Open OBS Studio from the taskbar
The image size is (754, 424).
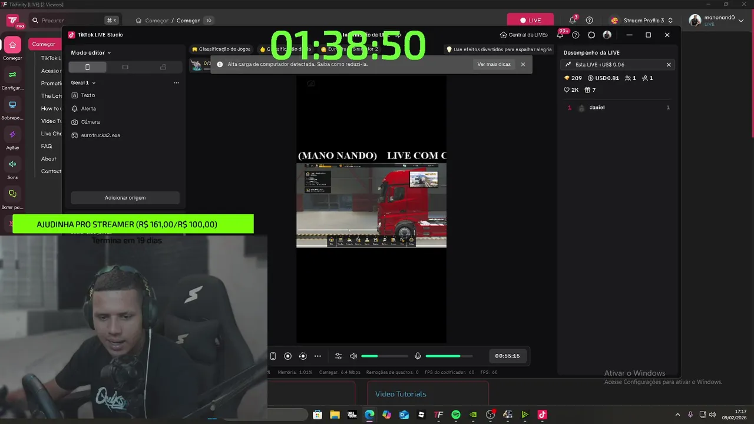point(490,415)
